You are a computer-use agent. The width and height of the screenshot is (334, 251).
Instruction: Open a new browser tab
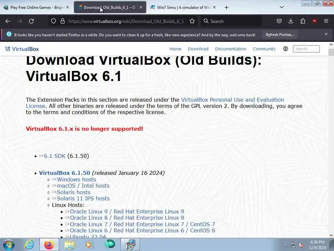(226, 8)
